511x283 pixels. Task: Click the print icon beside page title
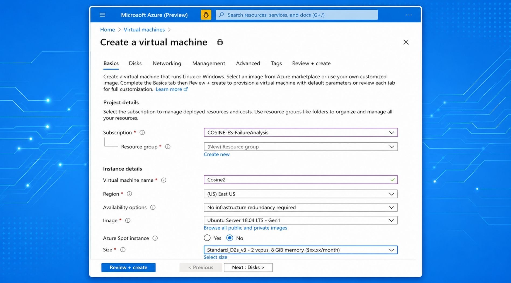coord(220,42)
